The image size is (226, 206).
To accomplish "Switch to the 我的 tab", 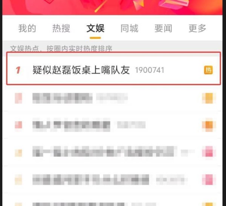I will 27,28.
